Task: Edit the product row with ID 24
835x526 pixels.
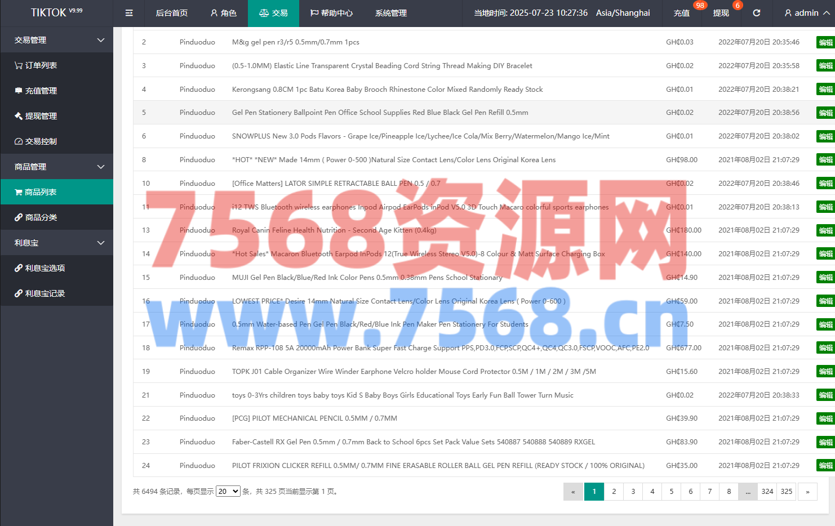Action: [x=825, y=466]
